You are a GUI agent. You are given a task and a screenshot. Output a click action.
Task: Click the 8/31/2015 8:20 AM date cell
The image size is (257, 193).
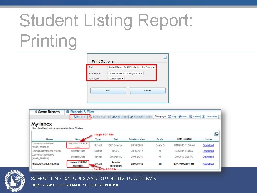tap(184, 164)
